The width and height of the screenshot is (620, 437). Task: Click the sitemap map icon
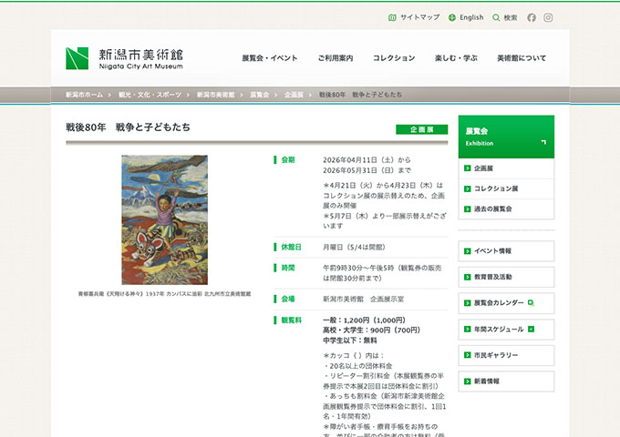(x=392, y=18)
